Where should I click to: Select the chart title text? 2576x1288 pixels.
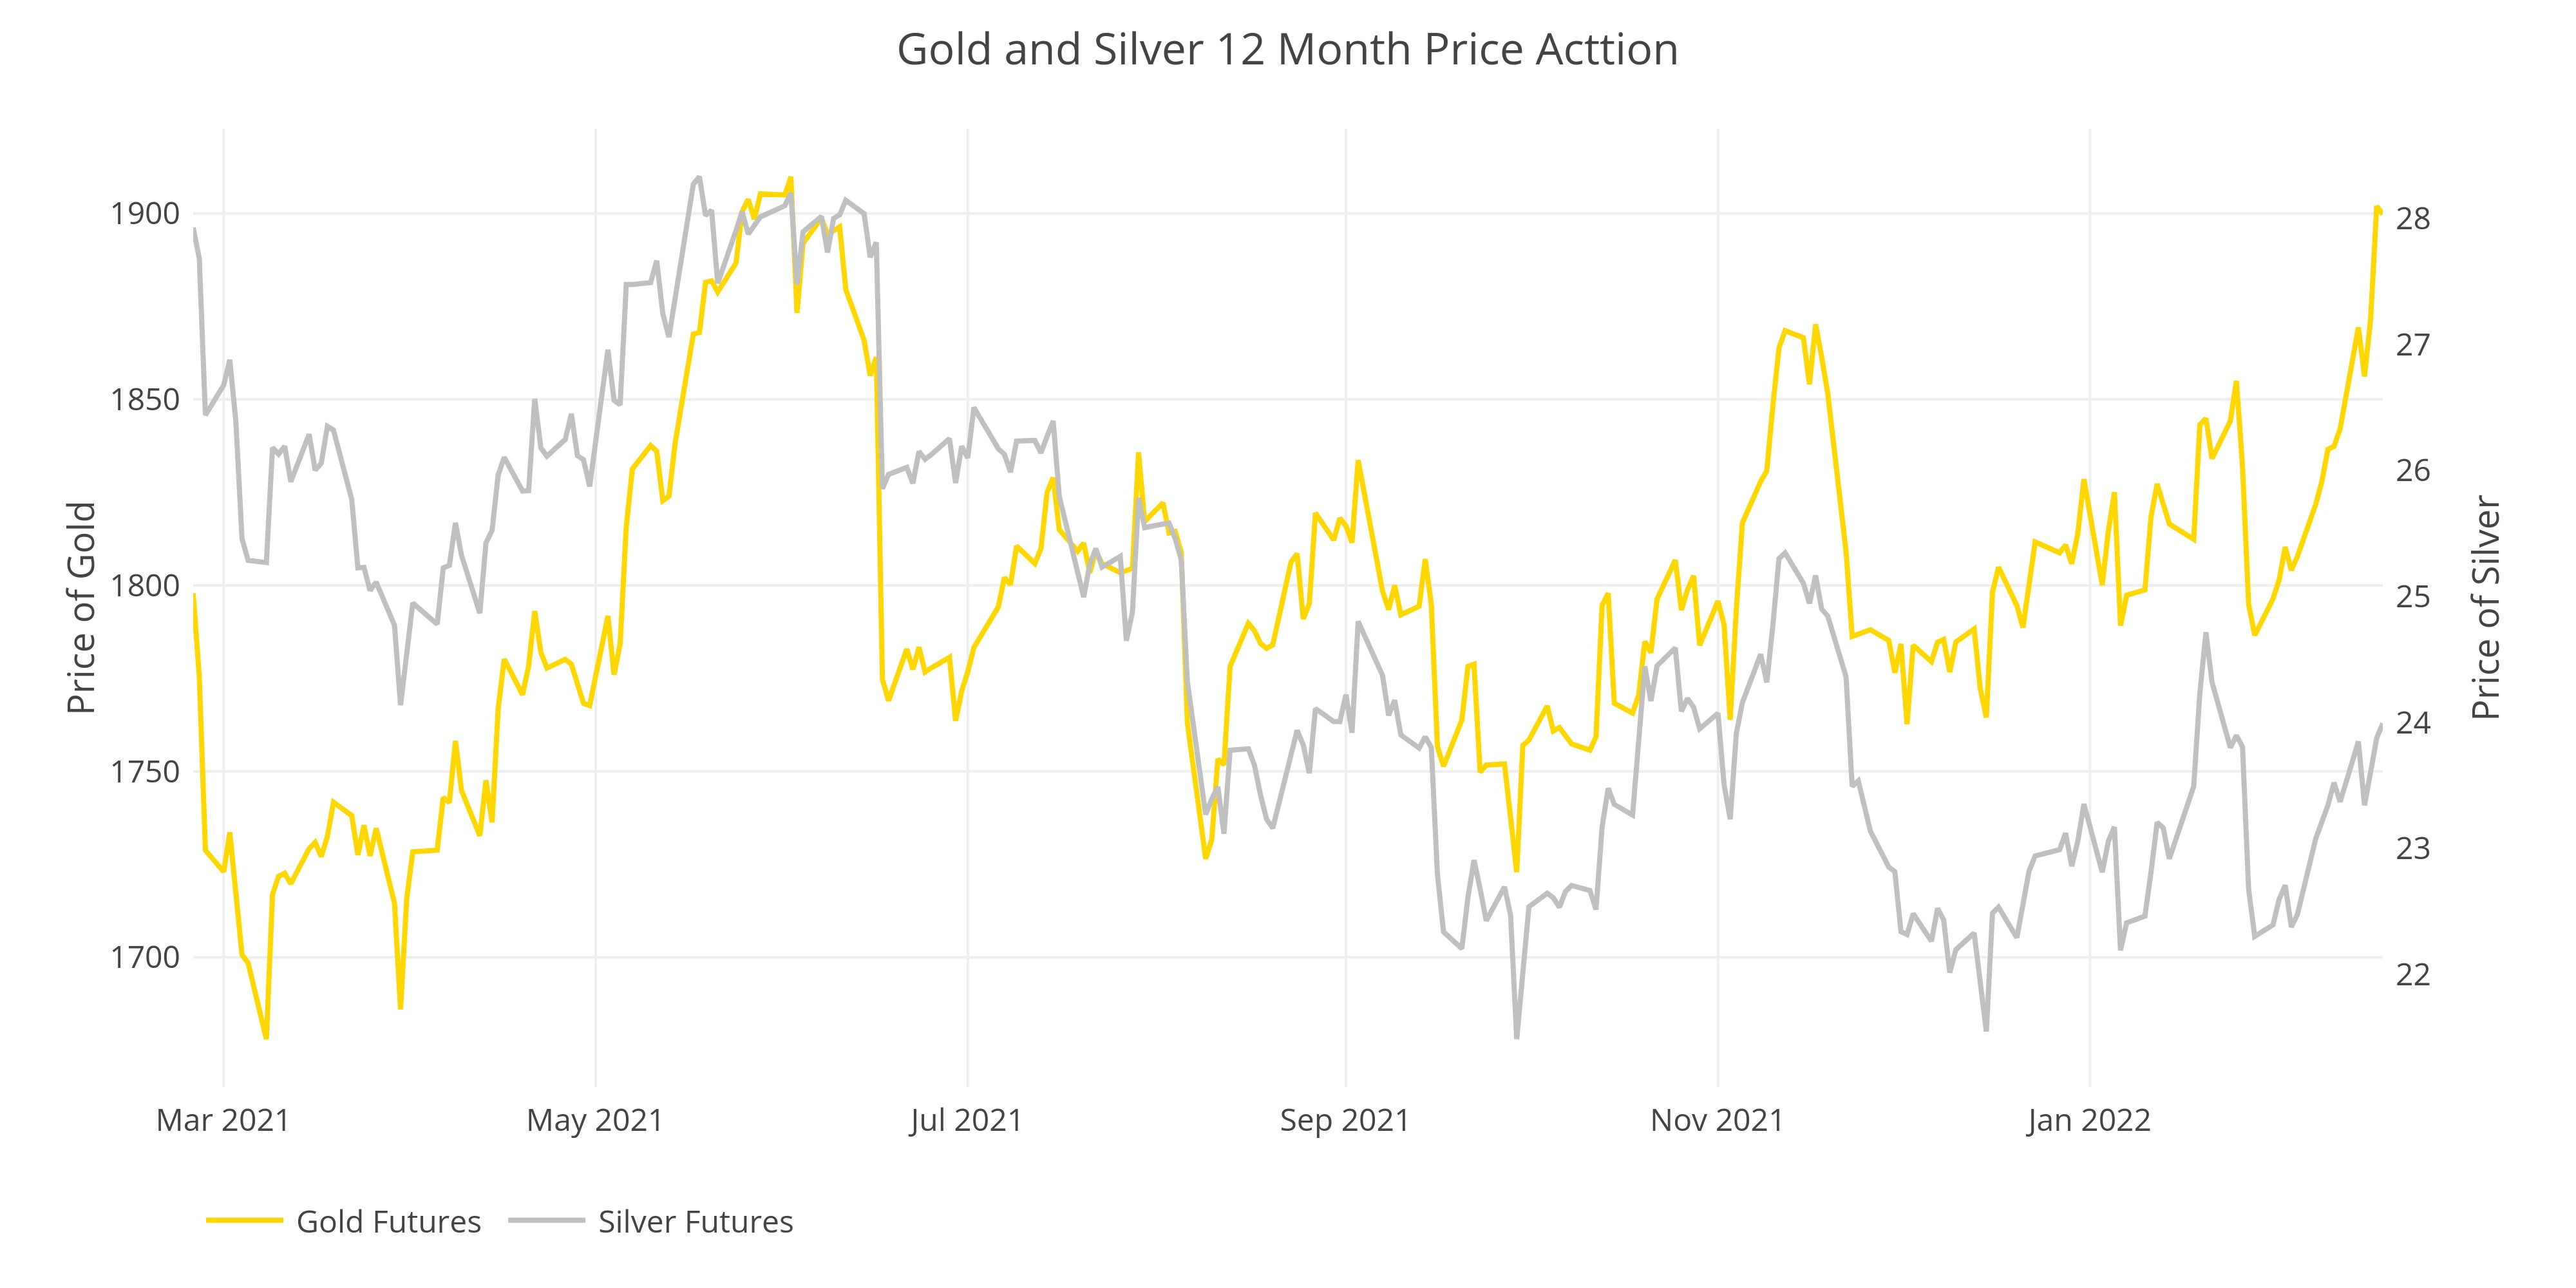(1287, 50)
